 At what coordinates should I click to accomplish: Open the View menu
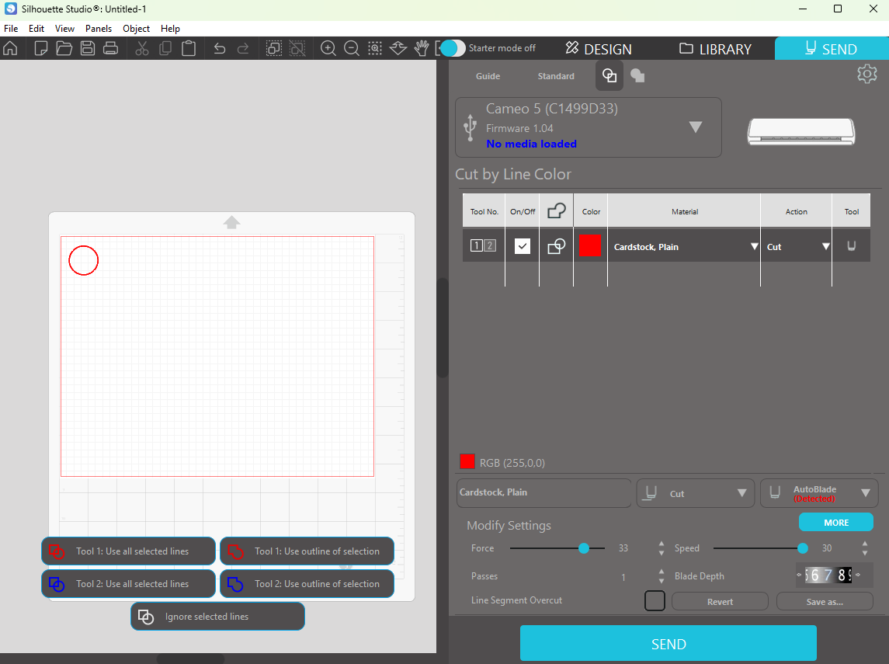coord(64,29)
